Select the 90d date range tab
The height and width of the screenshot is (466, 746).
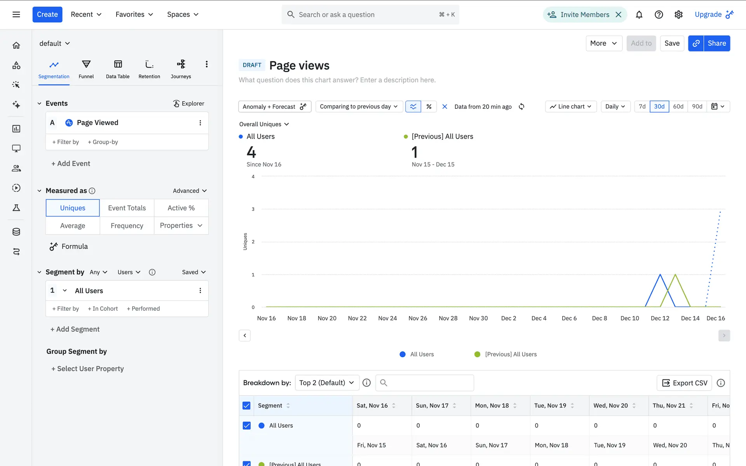tap(697, 106)
